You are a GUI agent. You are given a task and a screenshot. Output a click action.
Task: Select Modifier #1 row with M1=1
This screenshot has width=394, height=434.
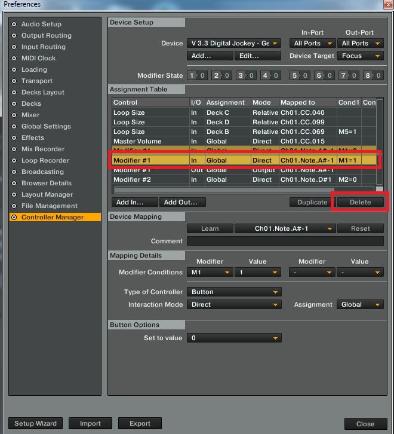click(244, 160)
